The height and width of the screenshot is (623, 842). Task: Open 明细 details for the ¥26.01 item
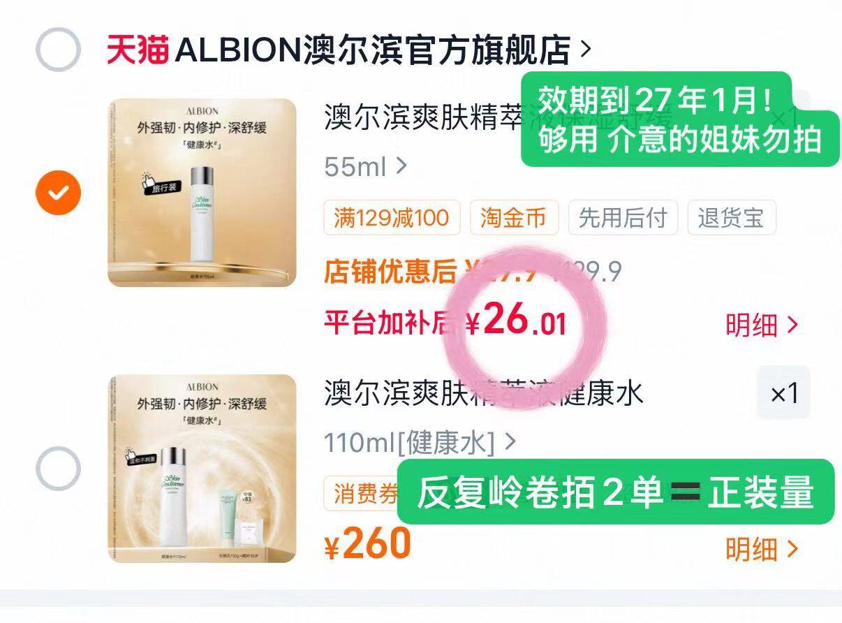(x=762, y=325)
